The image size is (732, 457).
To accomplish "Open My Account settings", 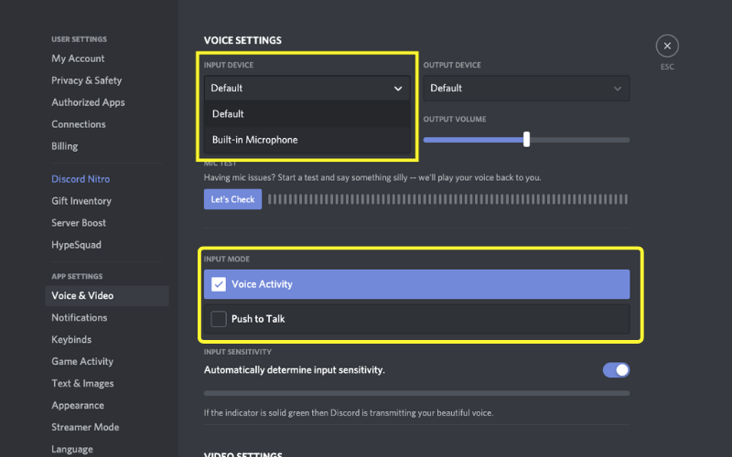I will 78,58.
